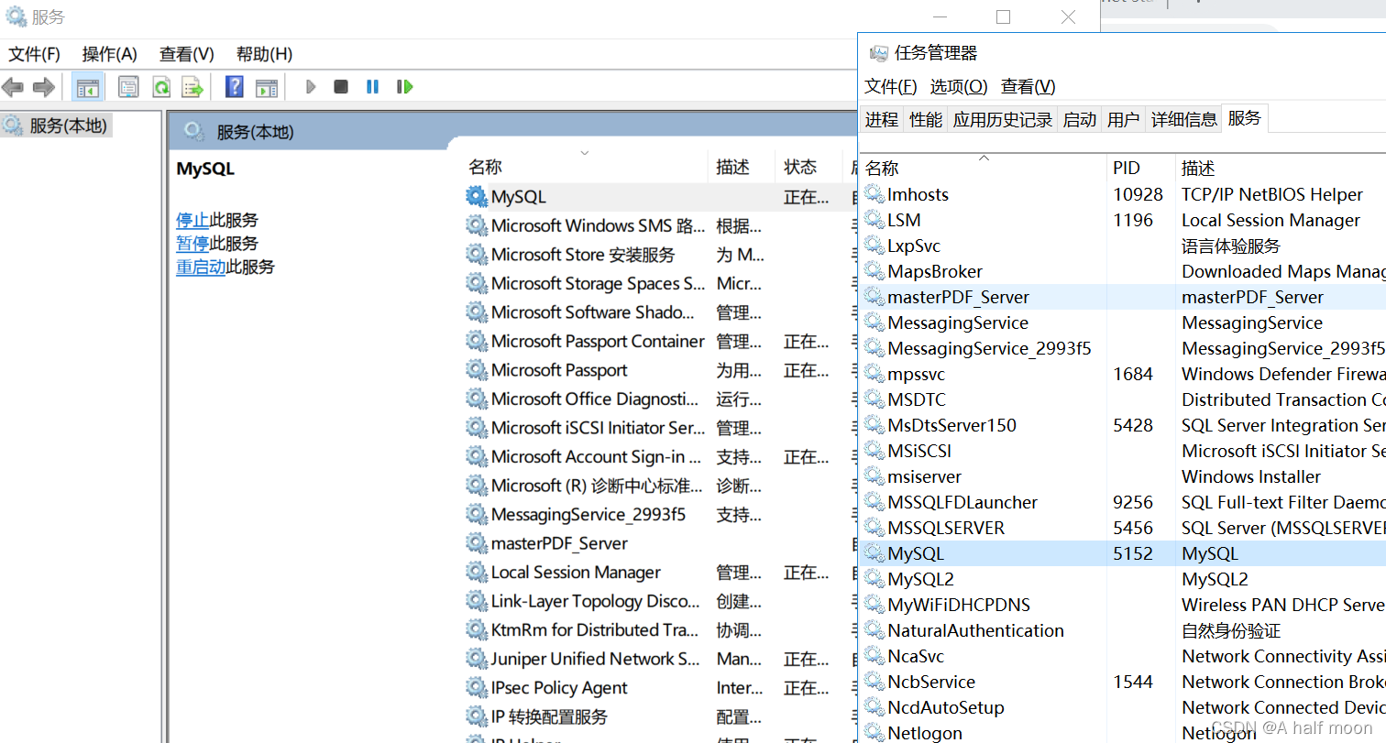Viewport: 1386px width, 743px height.
Task: Click the gear icon of MySQL2 in Task Manager
Action: click(x=874, y=579)
